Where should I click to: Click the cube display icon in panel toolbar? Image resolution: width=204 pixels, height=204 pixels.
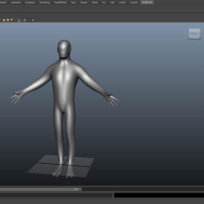click(x=24, y=20)
